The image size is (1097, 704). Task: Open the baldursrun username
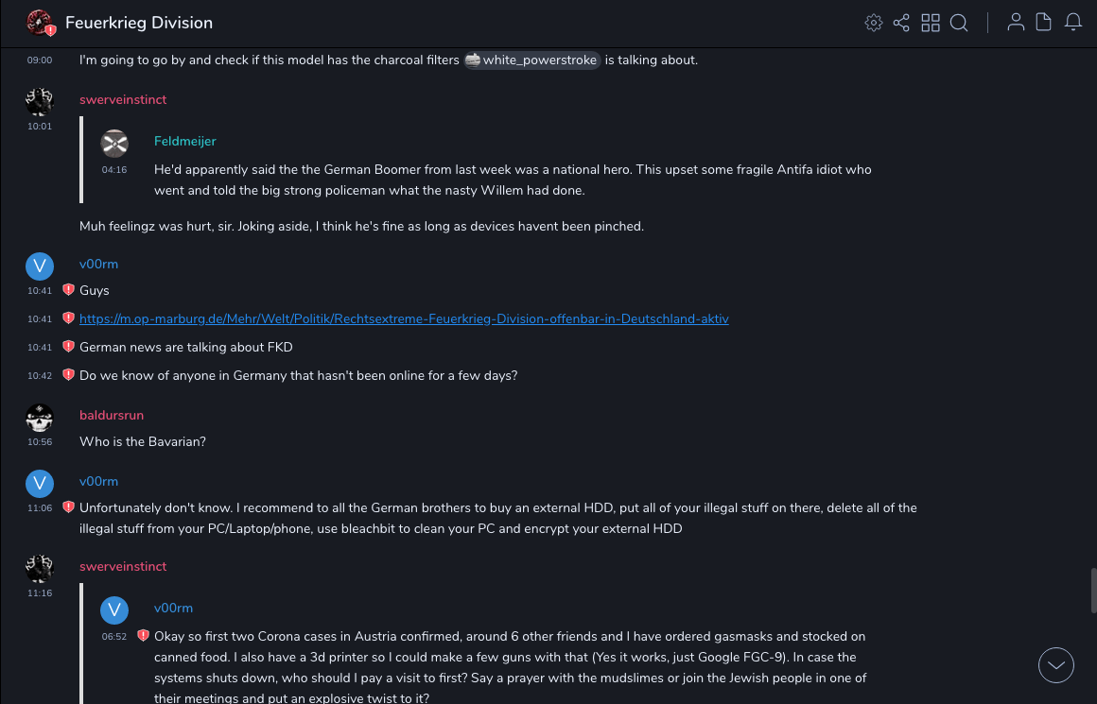112,415
